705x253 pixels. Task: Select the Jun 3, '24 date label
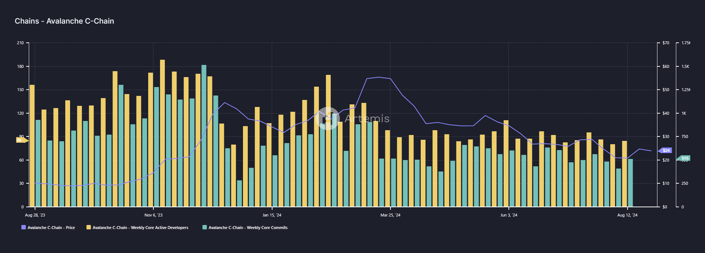[509, 215]
